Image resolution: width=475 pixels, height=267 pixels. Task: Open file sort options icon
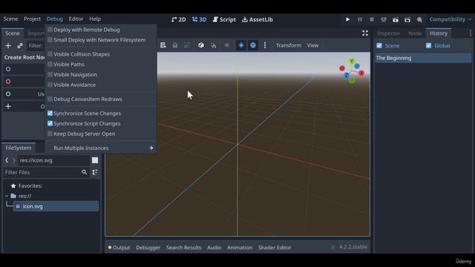(x=95, y=172)
